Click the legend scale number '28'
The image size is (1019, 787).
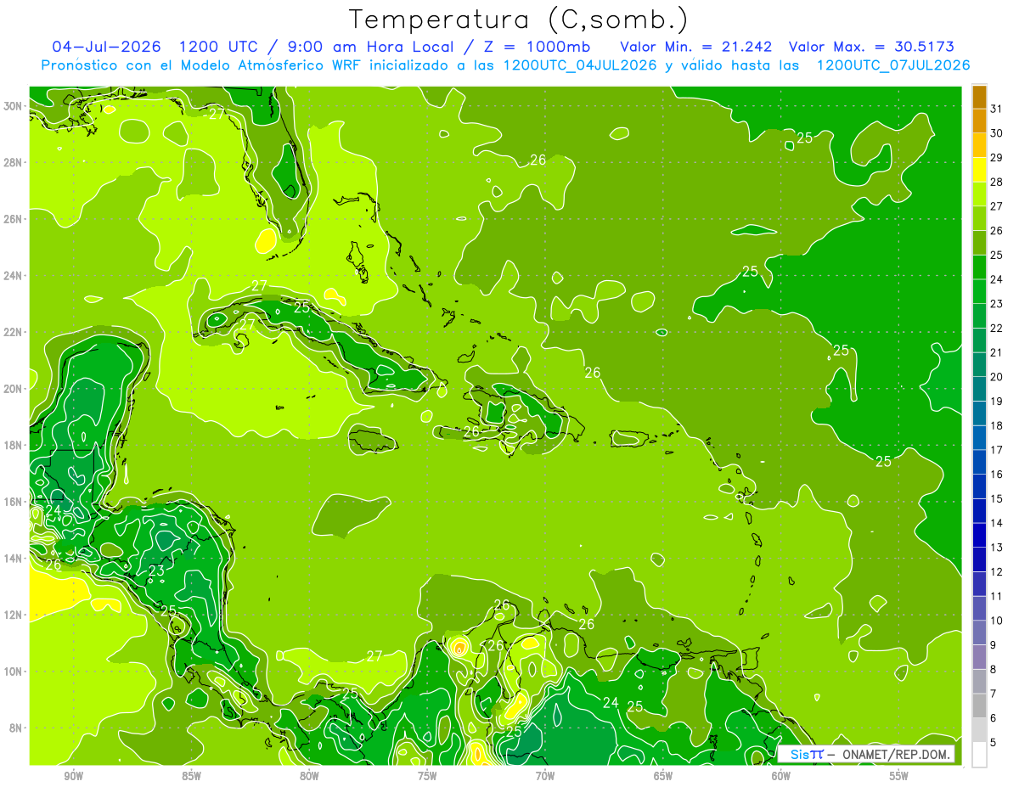[997, 182]
